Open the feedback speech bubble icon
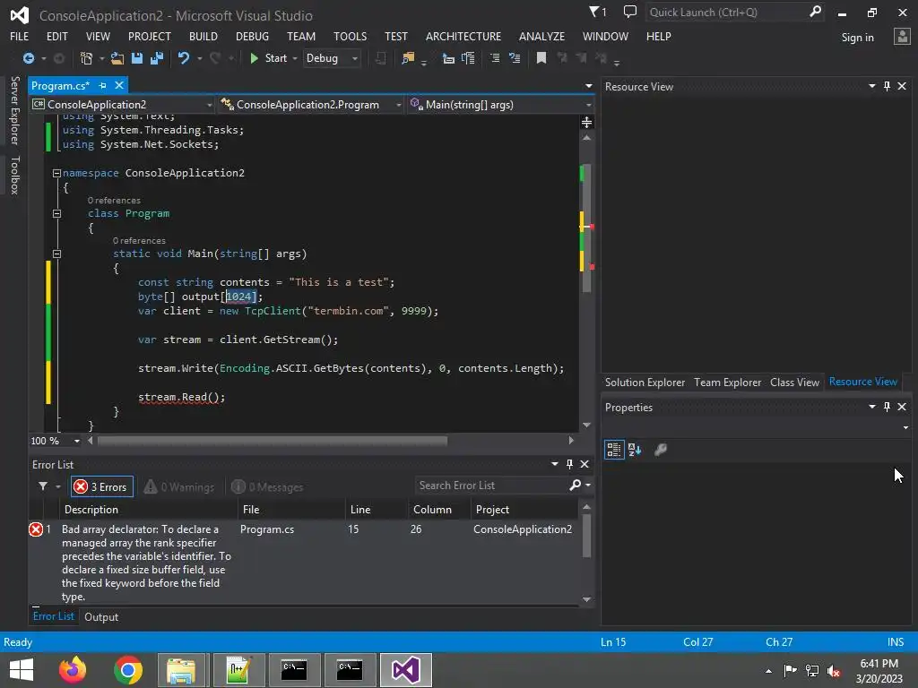918x688 pixels. pos(630,12)
